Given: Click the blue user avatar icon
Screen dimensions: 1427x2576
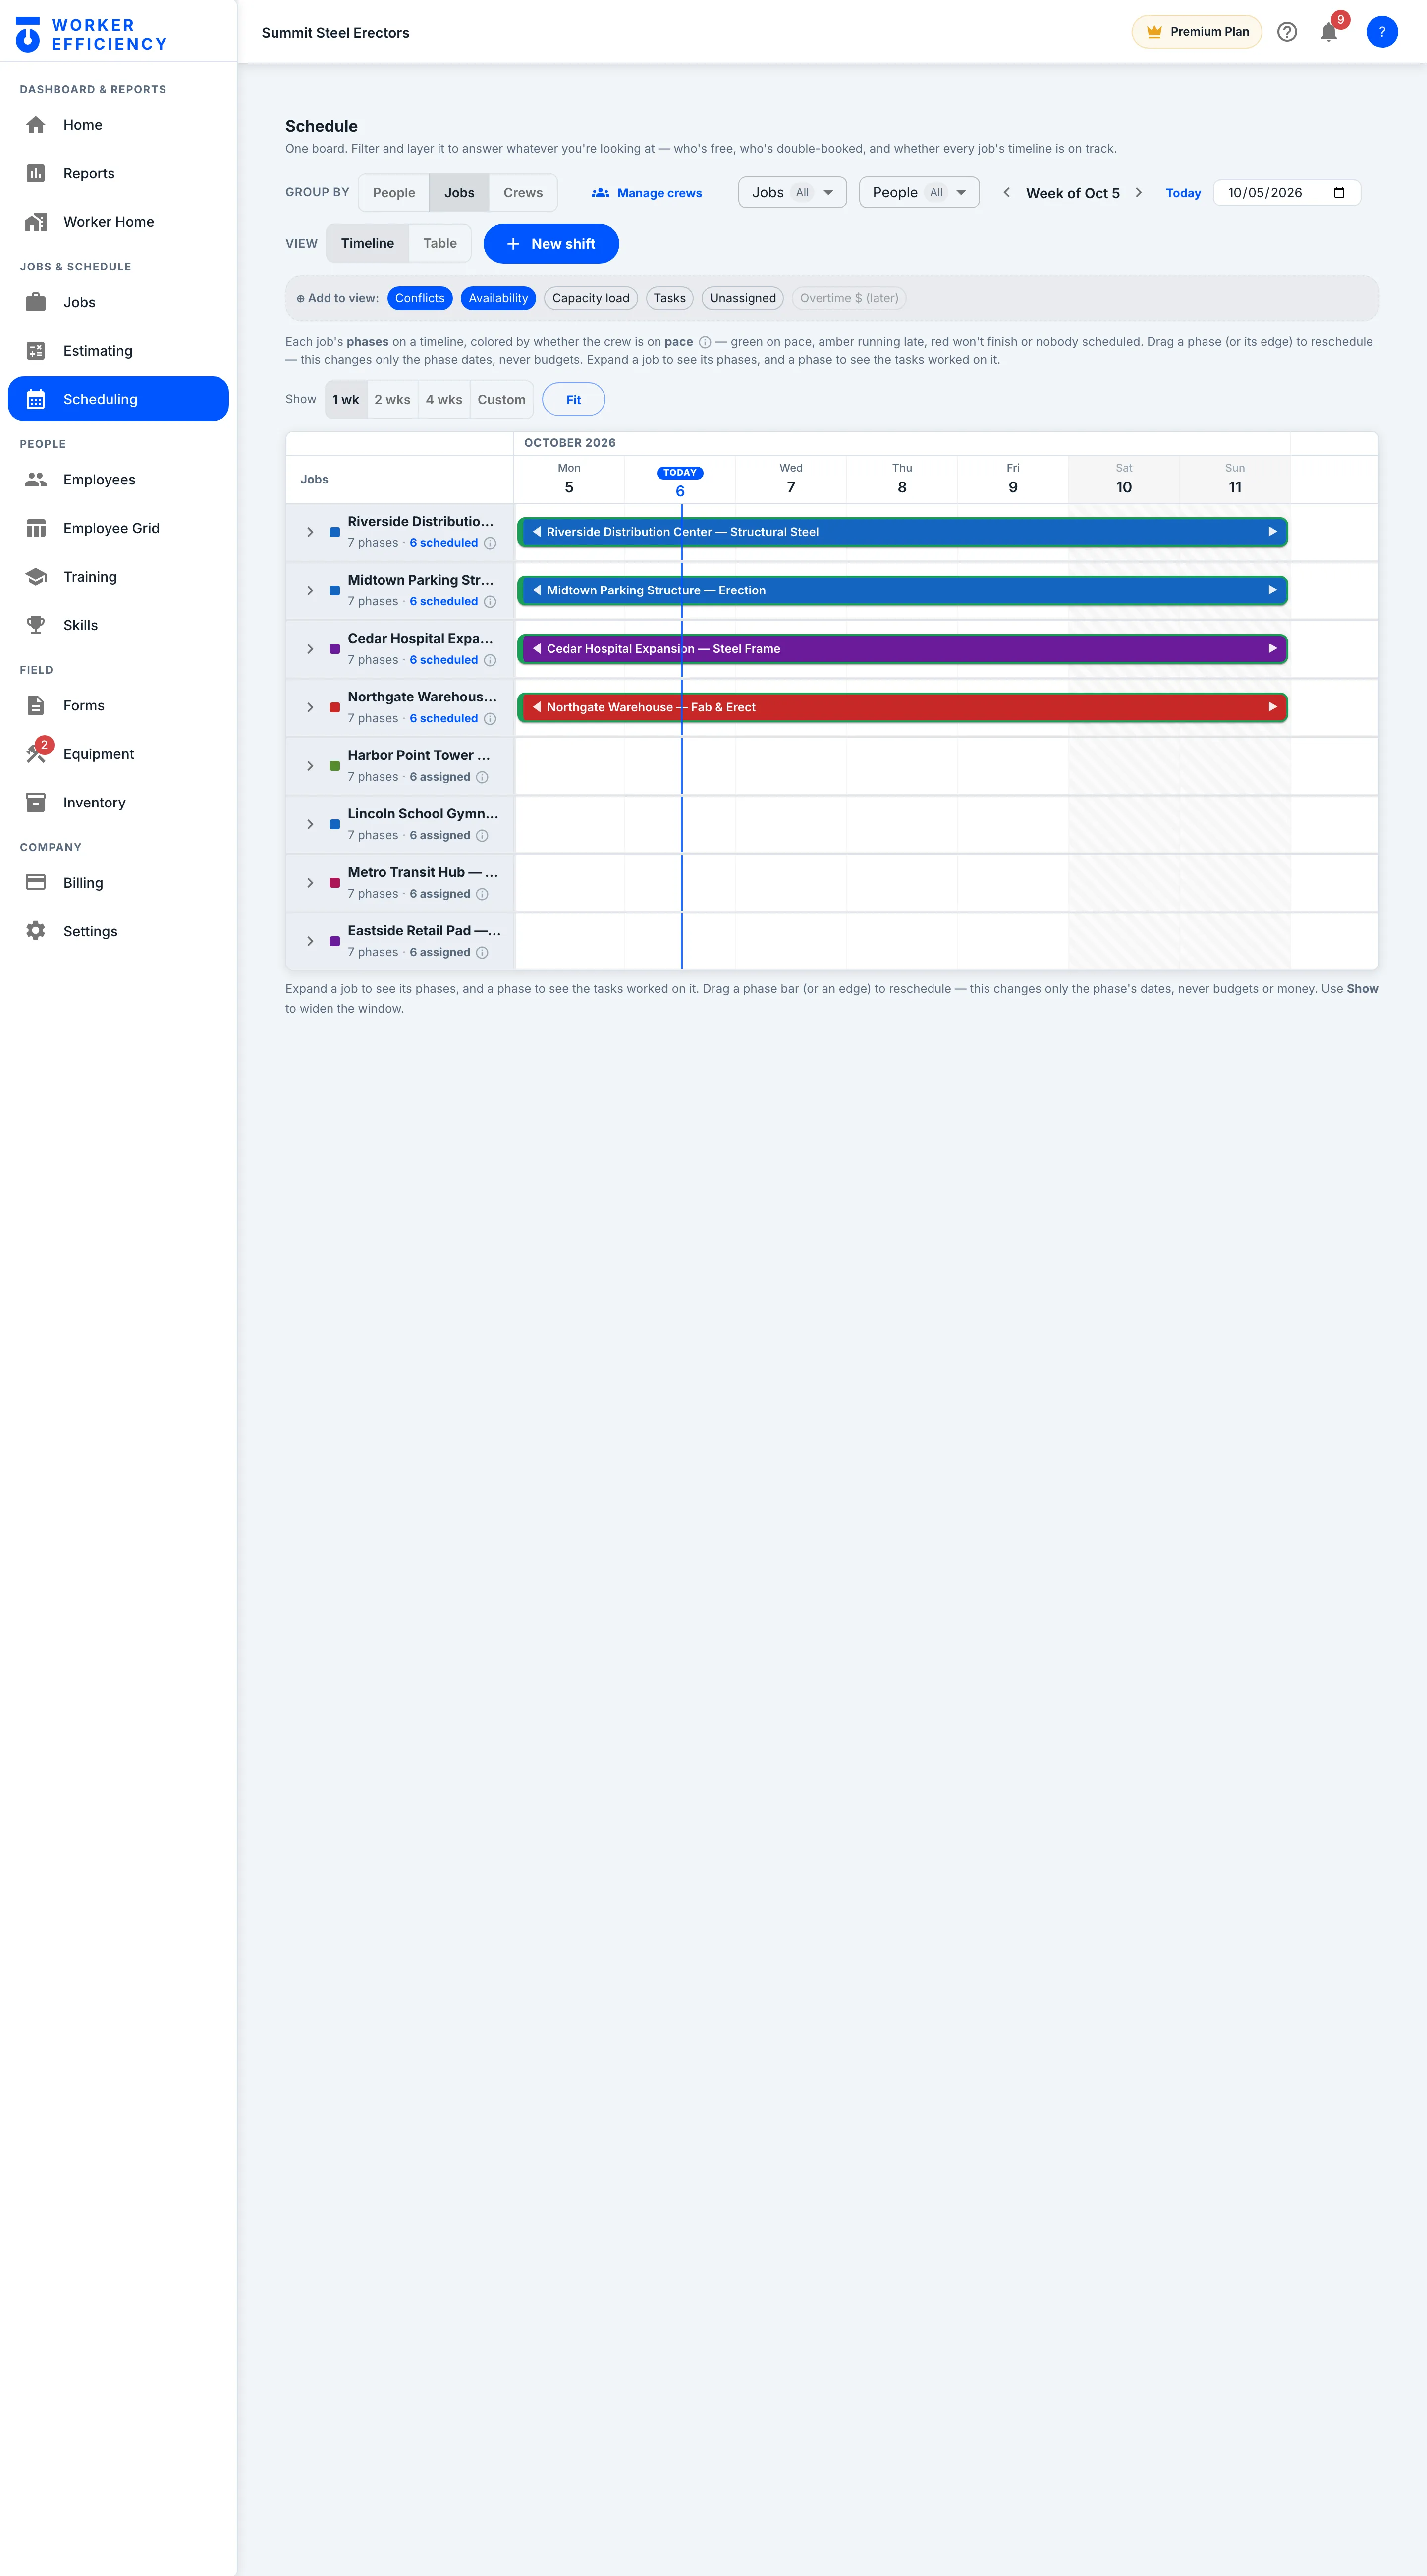Looking at the screenshot, I should (1381, 32).
